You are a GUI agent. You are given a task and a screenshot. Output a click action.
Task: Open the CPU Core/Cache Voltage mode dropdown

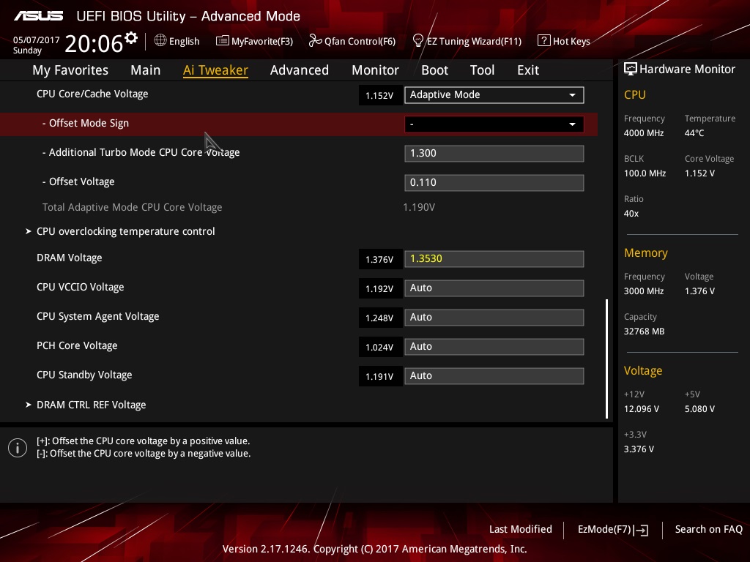[x=494, y=94]
